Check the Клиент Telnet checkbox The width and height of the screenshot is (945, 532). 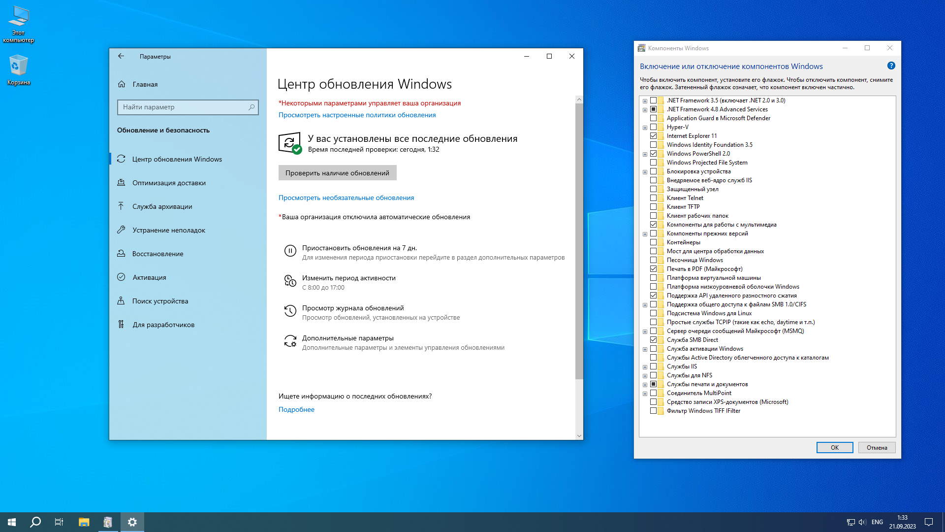point(653,198)
